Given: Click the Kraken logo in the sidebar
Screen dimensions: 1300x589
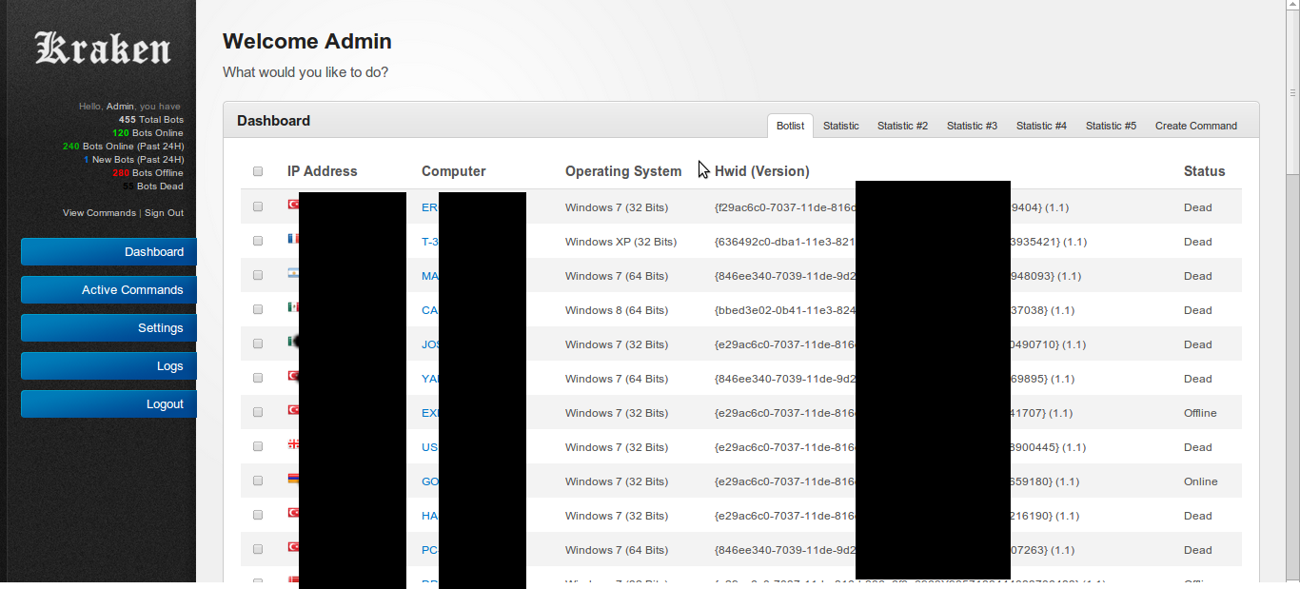Looking at the screenshot, I should [x=103, y=49].
